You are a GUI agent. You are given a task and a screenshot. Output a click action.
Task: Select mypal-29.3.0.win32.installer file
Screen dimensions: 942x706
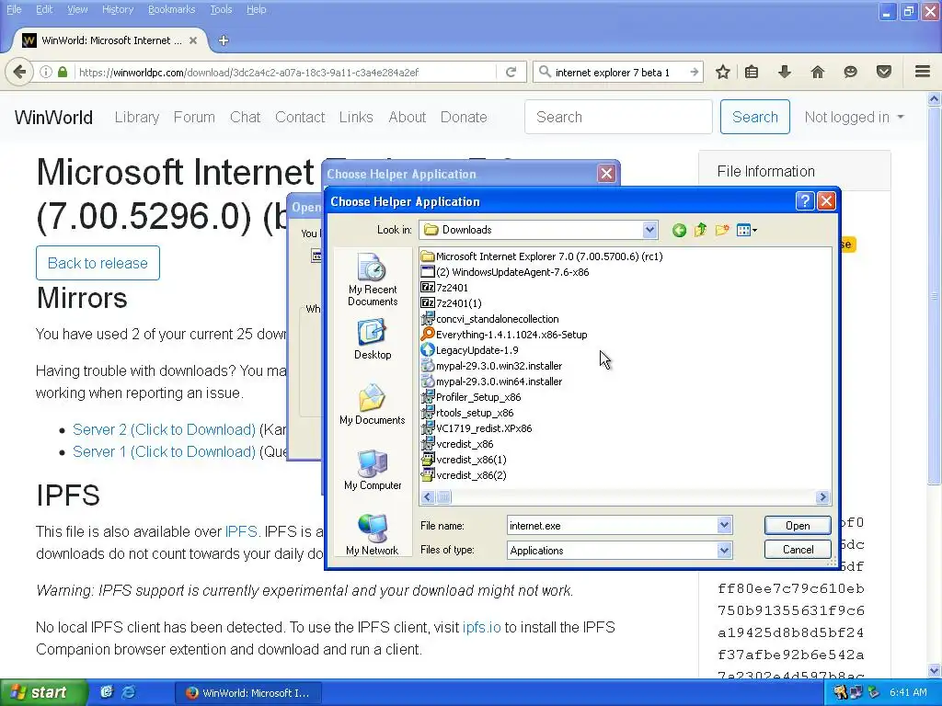coord(492,366)
